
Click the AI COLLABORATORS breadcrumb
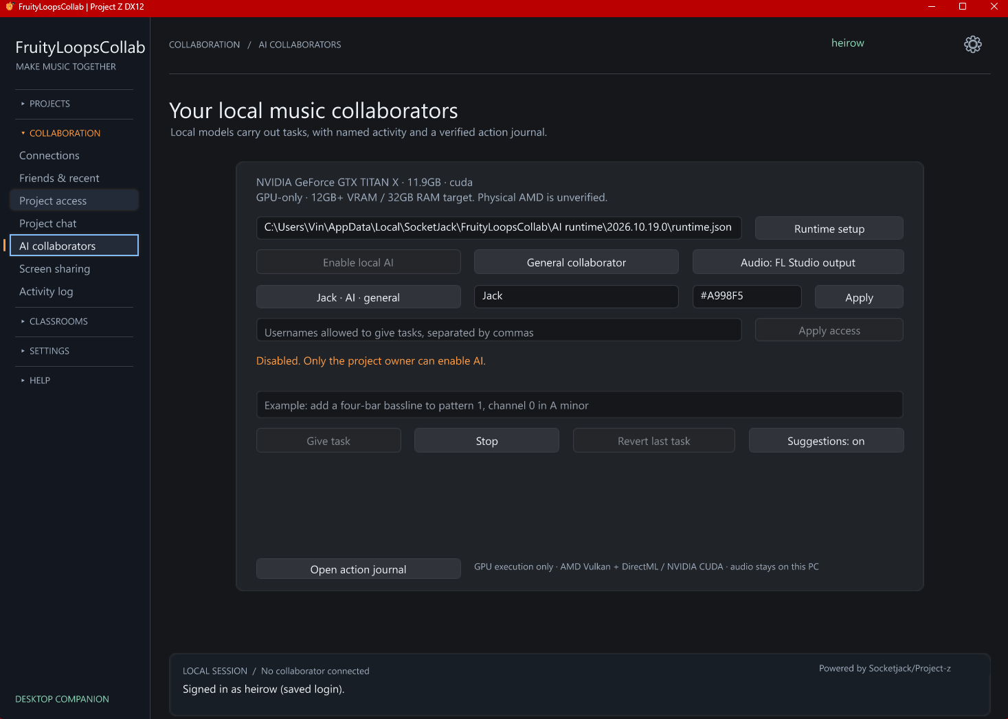tap(300, 45)
